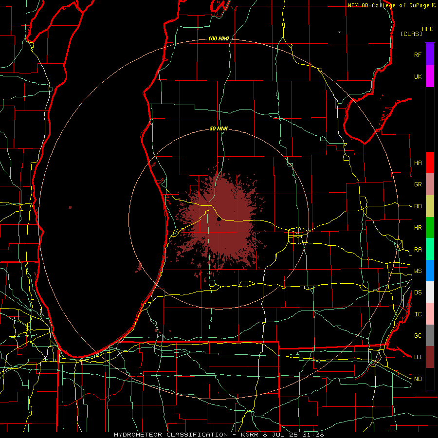438x438 pixels.
Task: Click the RF purple legend swatch
Action: point(430,55)
